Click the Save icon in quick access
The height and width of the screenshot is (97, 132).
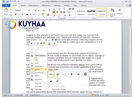(x=7, y=1)
